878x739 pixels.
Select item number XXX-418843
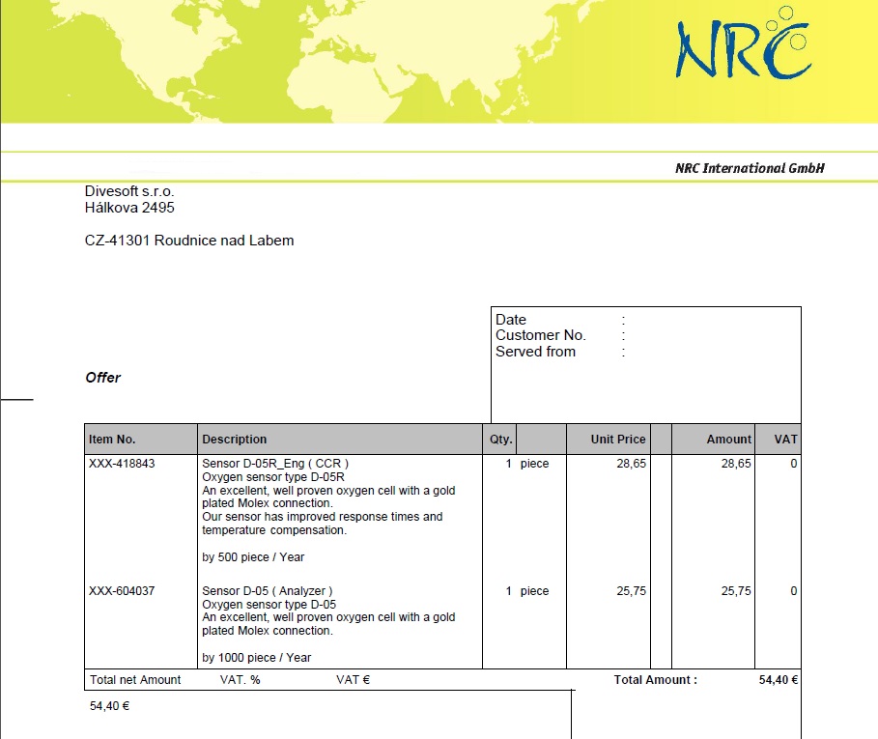122,464
